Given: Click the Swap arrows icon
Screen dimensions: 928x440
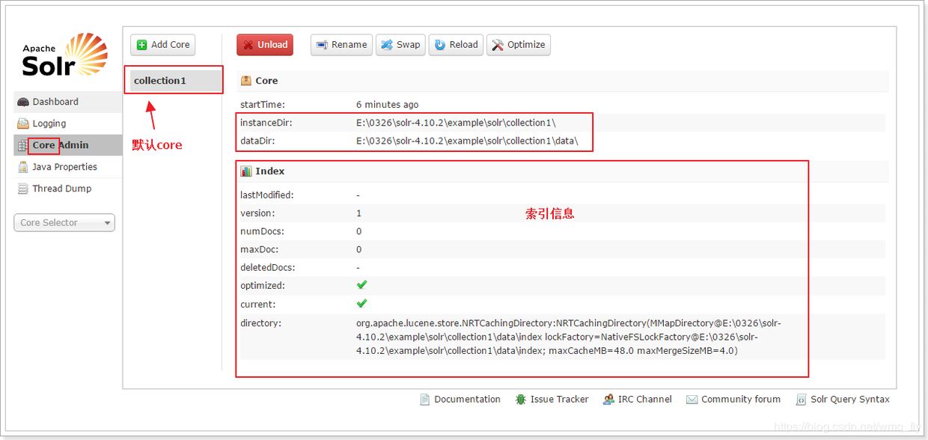Looking at the screenshot, I should pyautogui.click(x=387, y=45).
